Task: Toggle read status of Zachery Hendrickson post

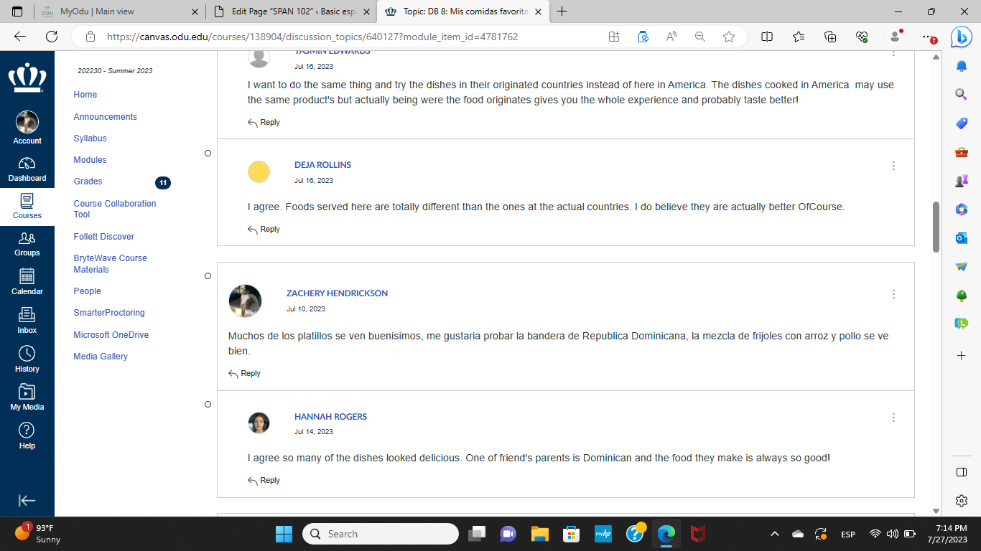Action: point(208,276)
